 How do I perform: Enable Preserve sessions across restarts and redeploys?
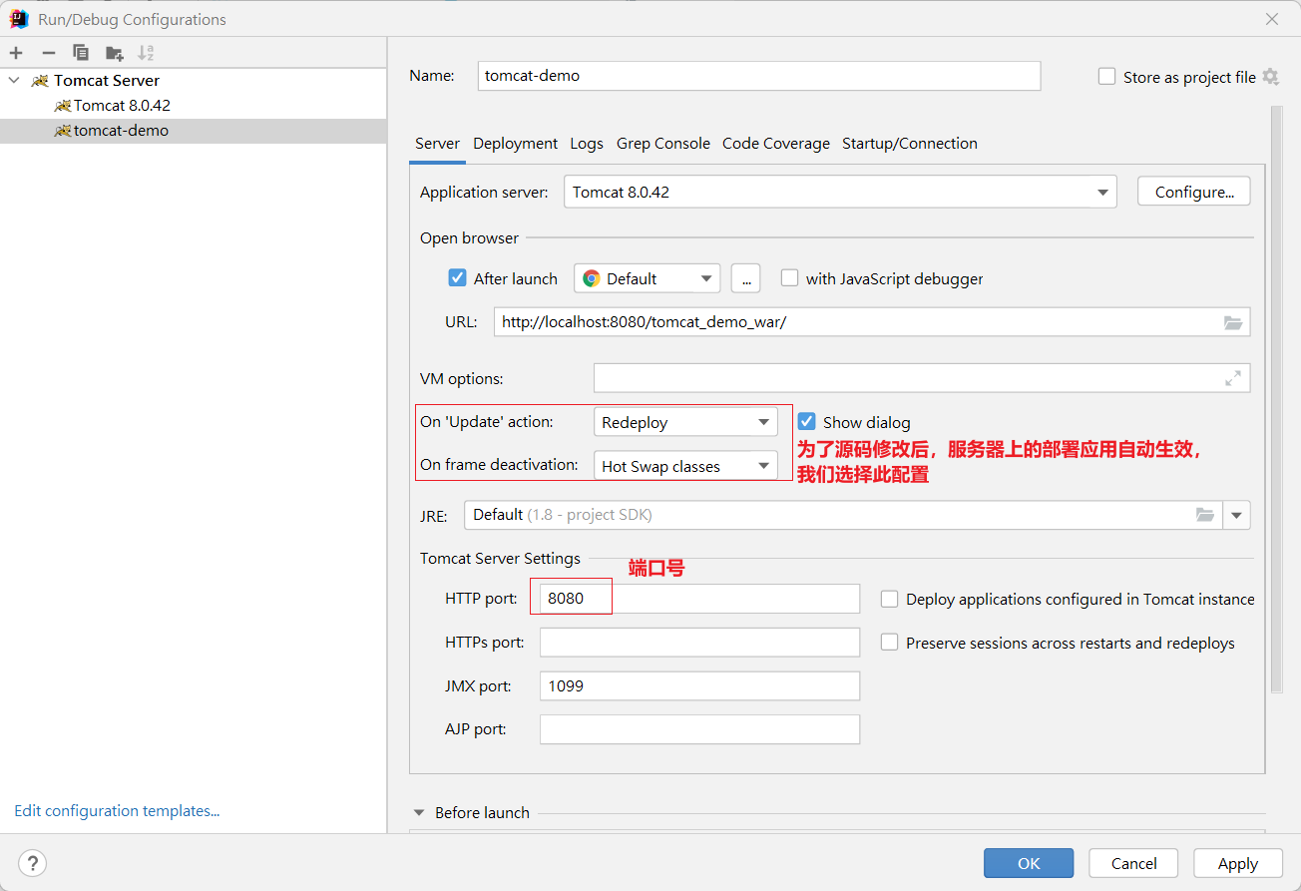[x=889, y=643]
